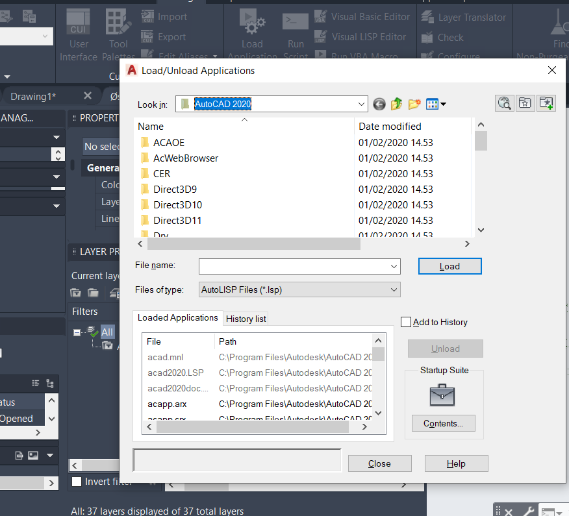Image resolution: width=569 pixels, height=516 pixels.
Task: Add current folder to favorites
Action: tap(546, 103)
